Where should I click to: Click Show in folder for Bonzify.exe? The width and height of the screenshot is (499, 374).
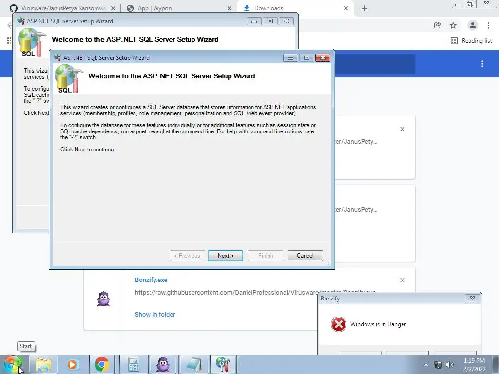coord(155,314)
